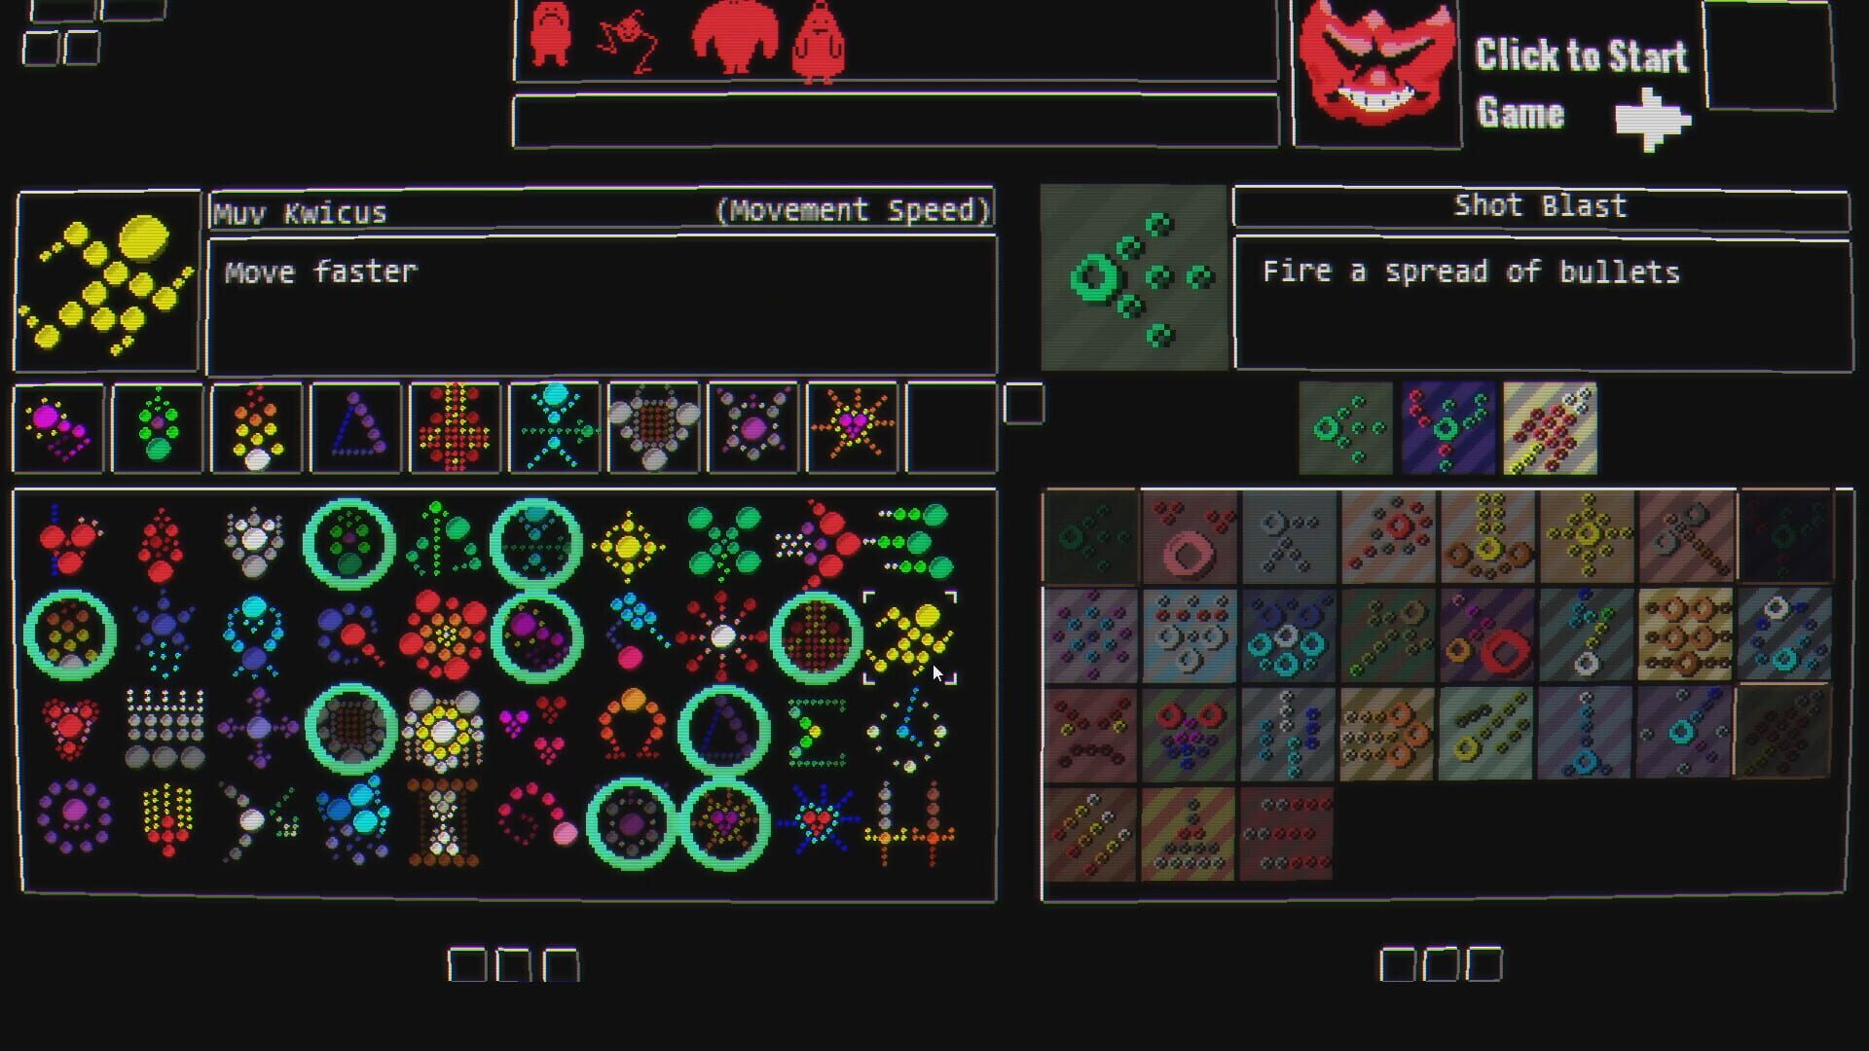Click the empty box right of Start Game
The image size is (1869, 1051).
[1769, 56]
